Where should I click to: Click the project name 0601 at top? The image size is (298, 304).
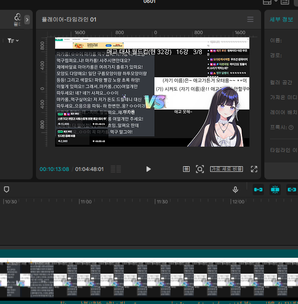pyautogui.click(x=149, y=1)
